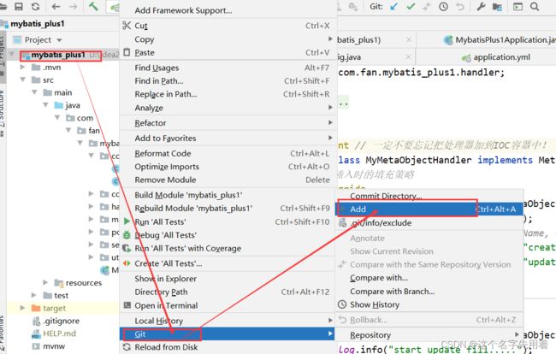Click the Save All toolbar icon
The height and width of the screenshot is (354, 556).
tap(19, 6)
